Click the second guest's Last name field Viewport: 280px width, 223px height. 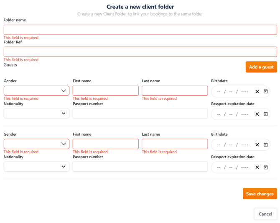click(x=175, y=144)
